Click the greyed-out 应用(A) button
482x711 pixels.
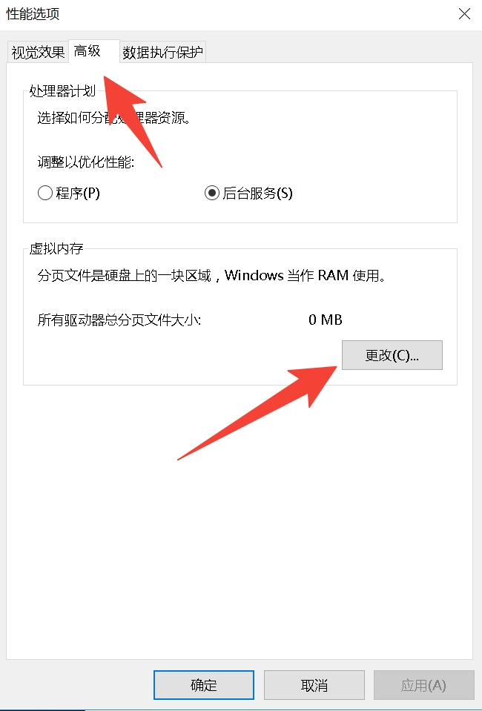(423, 685)
